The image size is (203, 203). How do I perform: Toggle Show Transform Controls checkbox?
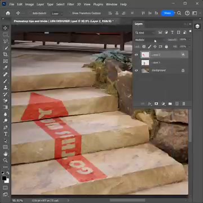[x=69, y=14]
